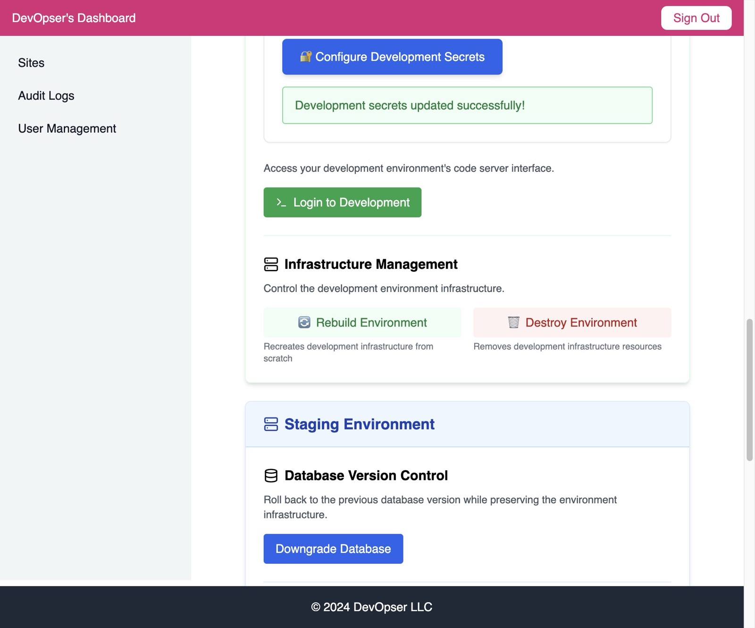Click 'Control the development environment infrastructure' text
Screen dimensions: 755x628
click(384, 288)
